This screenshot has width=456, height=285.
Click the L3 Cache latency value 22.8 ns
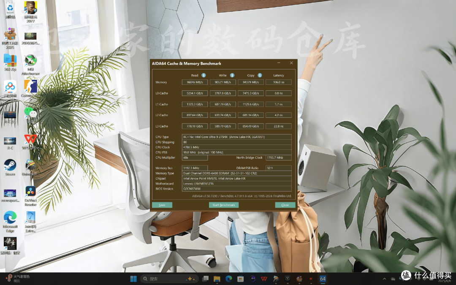point(279,126)
